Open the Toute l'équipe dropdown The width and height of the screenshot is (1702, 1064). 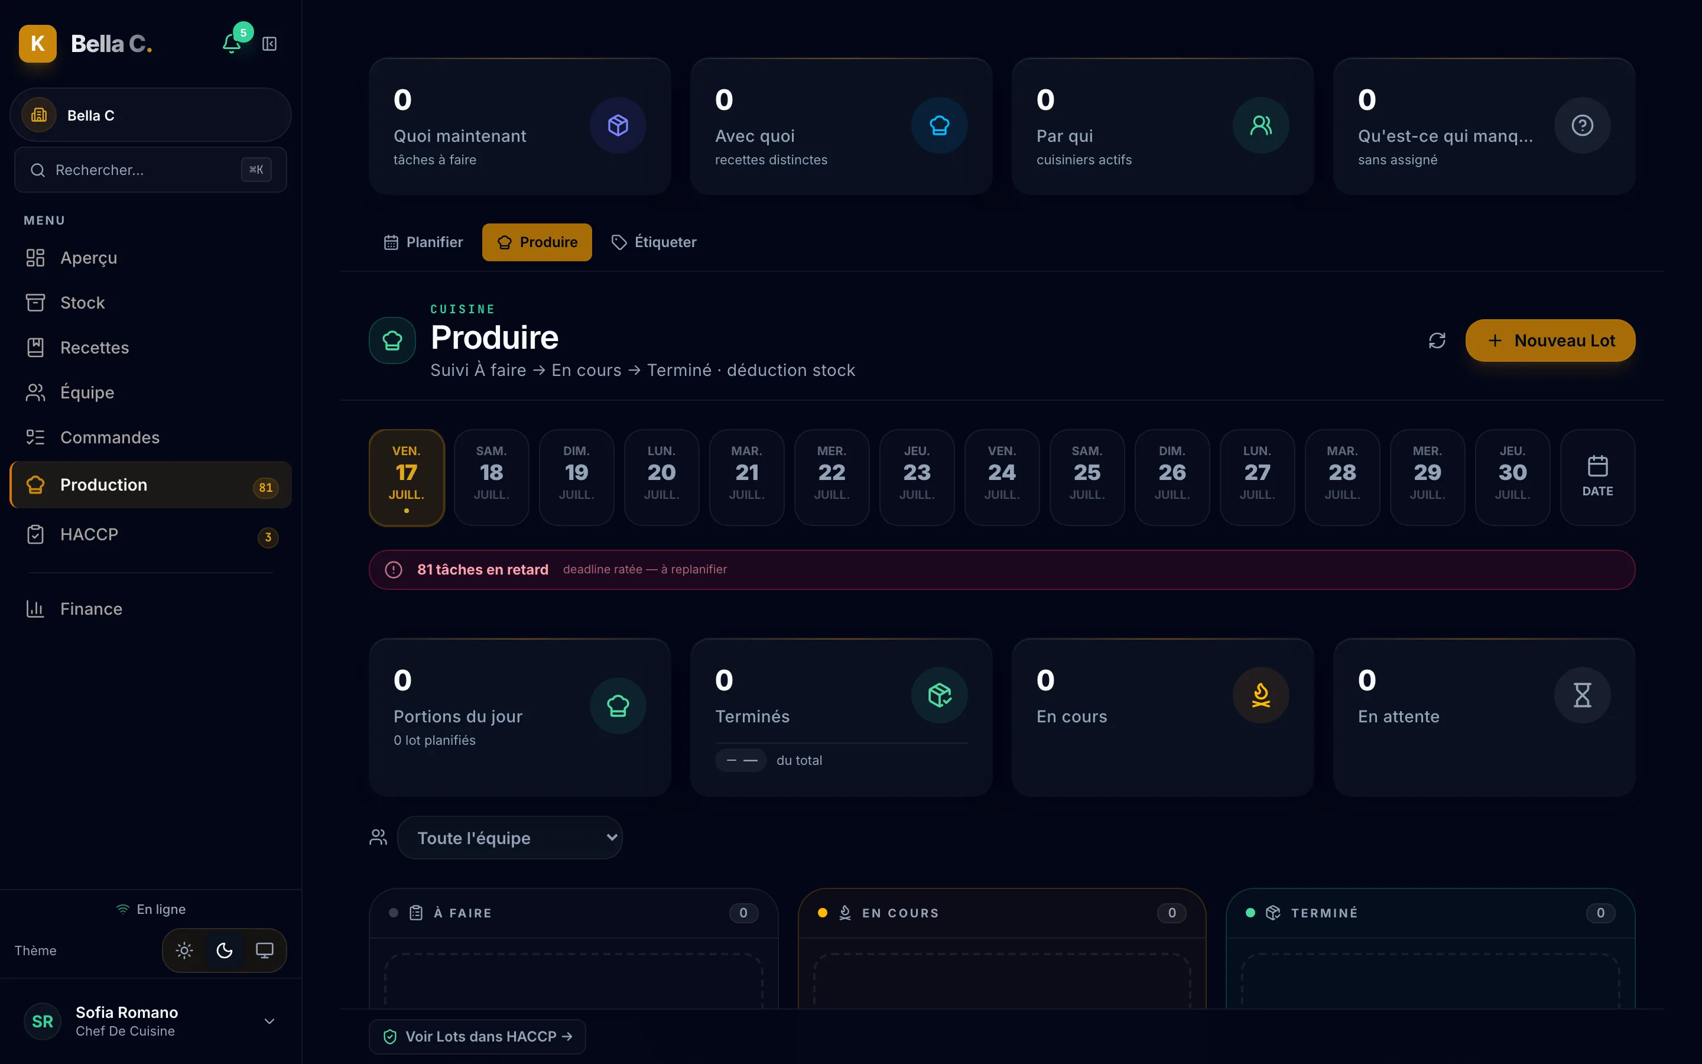tap(510, 838)
